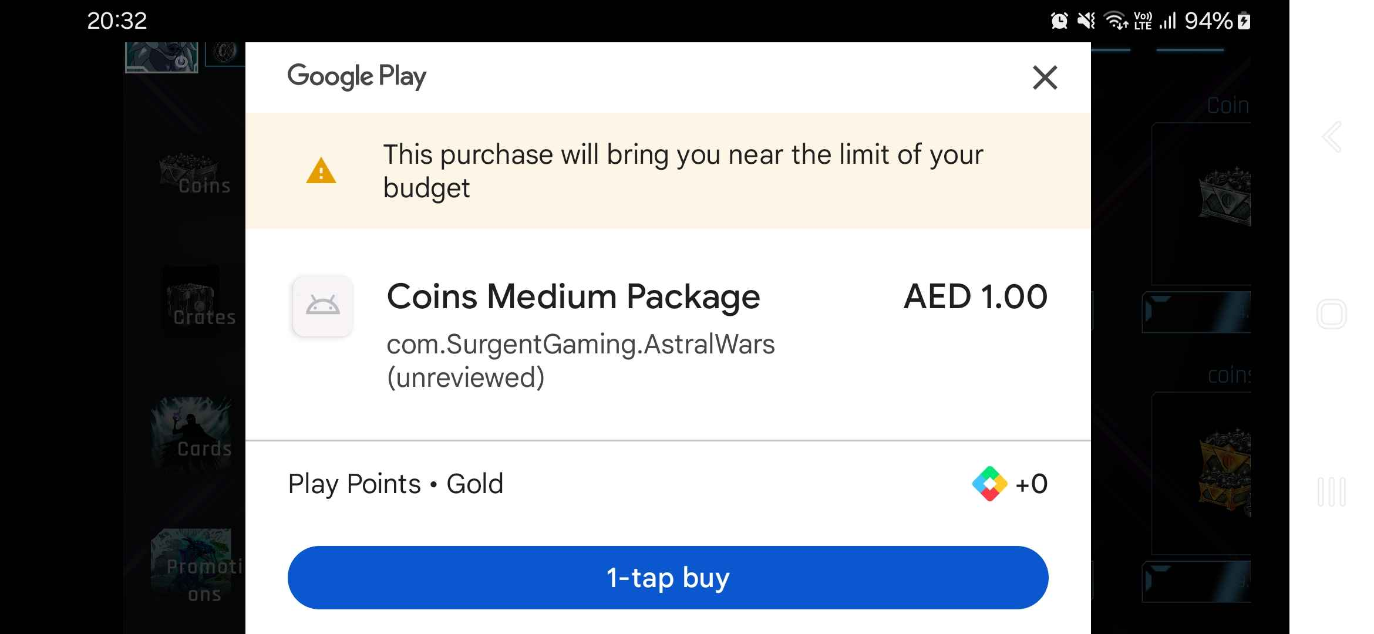
Task: Tap the Android back navigation arrow
Action: click(x=1331, y=137)
